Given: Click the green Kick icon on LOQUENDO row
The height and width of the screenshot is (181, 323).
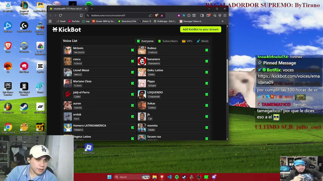Looking at the screenshot, I should pyautogui.click(x=207, y=94).
